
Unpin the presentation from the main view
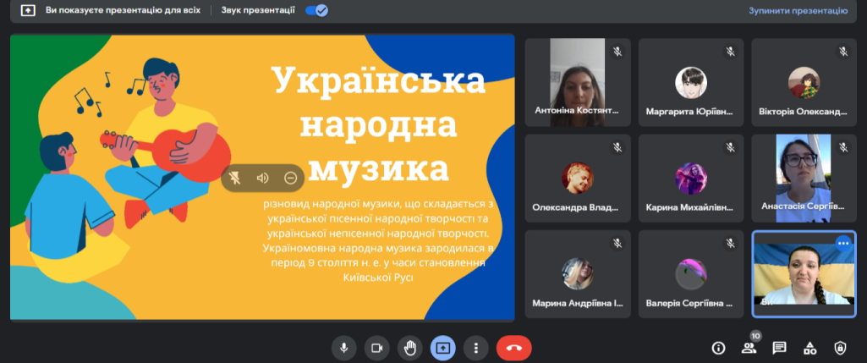tap(235, 178)
